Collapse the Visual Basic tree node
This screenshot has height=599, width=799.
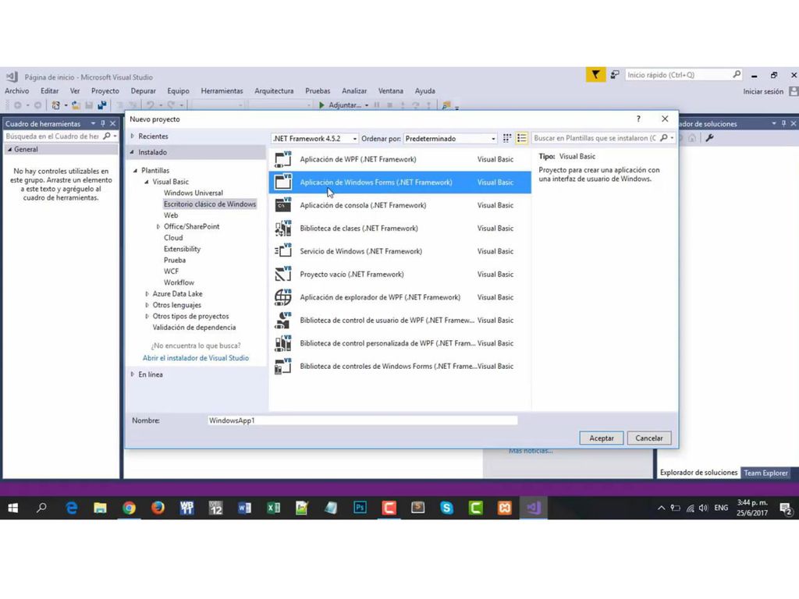coord(147,182)
